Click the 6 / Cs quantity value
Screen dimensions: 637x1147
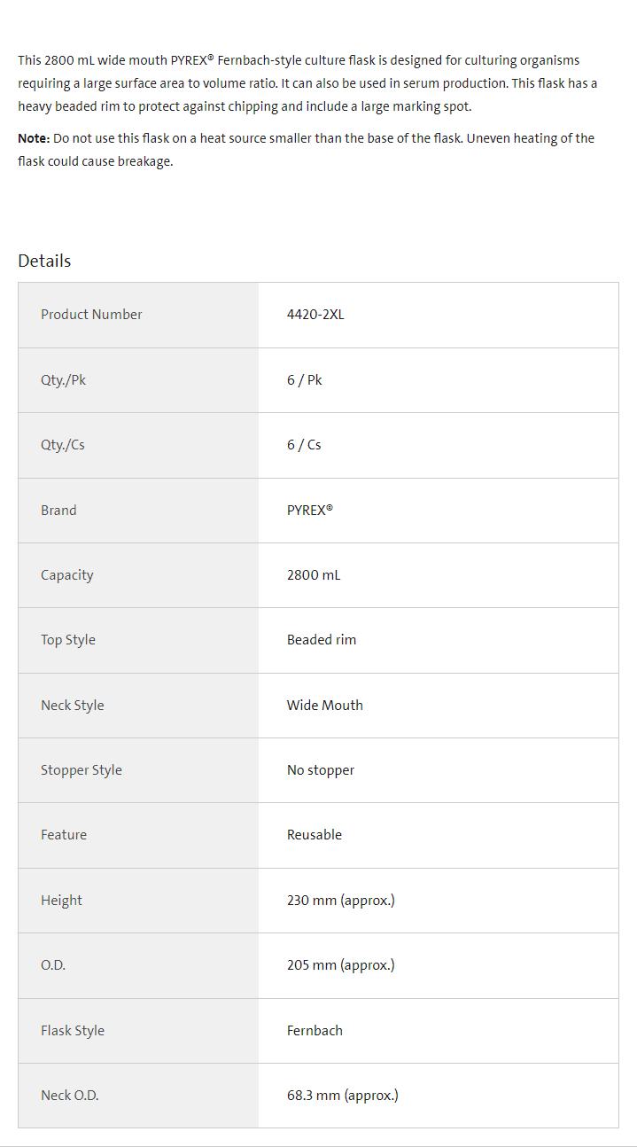click(304, 445)
